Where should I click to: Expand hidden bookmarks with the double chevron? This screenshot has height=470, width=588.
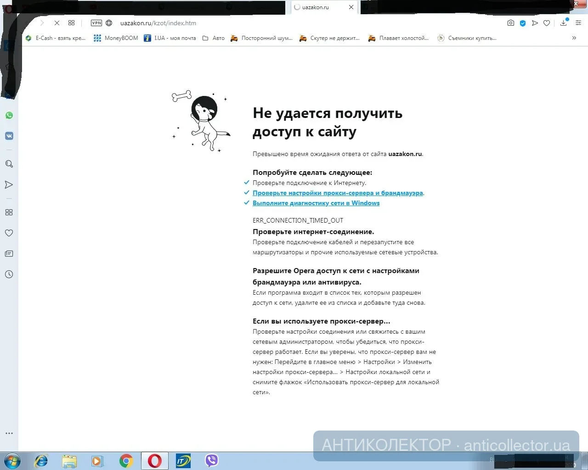pyautogui.click(x=574, y=38)
